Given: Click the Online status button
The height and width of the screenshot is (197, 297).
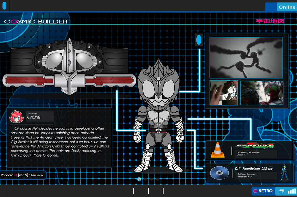Looking at the screenshot, I should click(x=287, y=7).
